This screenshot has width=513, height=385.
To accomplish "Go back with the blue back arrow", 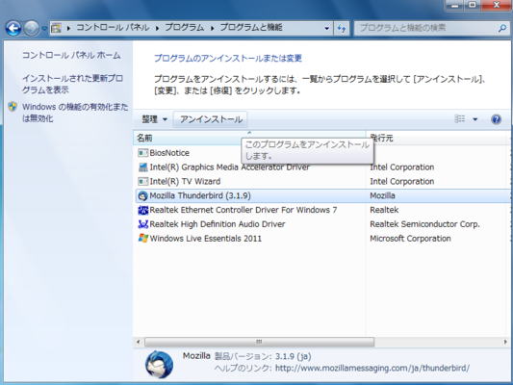I will click(x=13, y=29).
